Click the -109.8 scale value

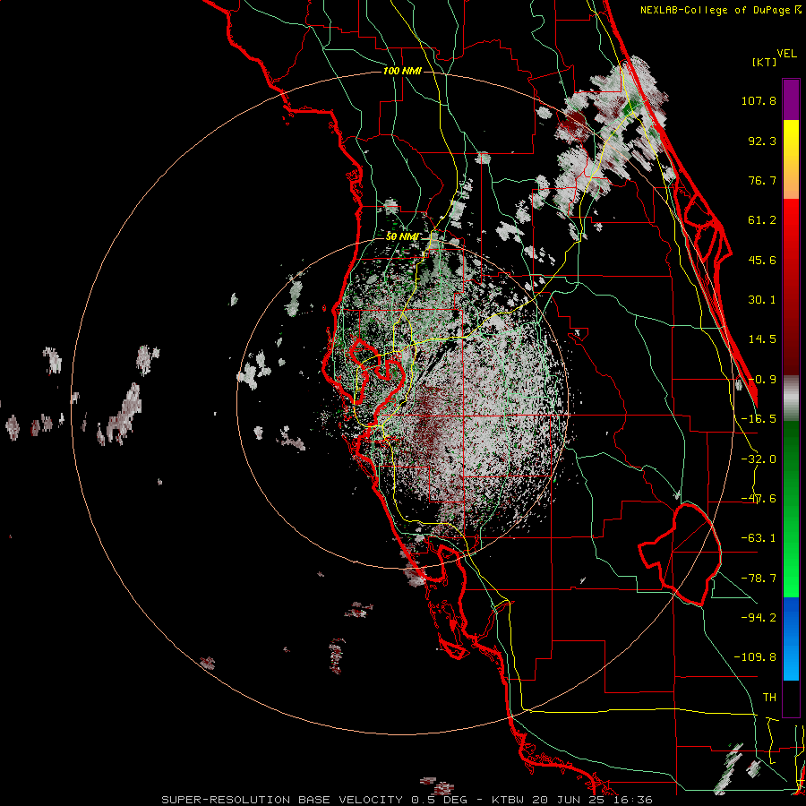[755, 657]
